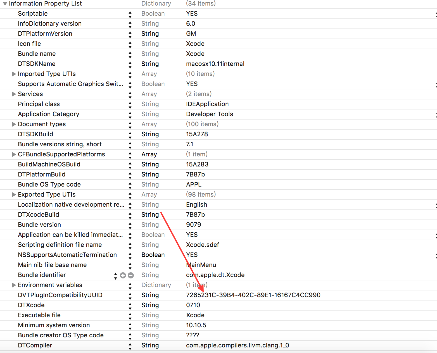Open key stepper for Principal class row
Screen dimensions: 437x353
pos(130,105)
